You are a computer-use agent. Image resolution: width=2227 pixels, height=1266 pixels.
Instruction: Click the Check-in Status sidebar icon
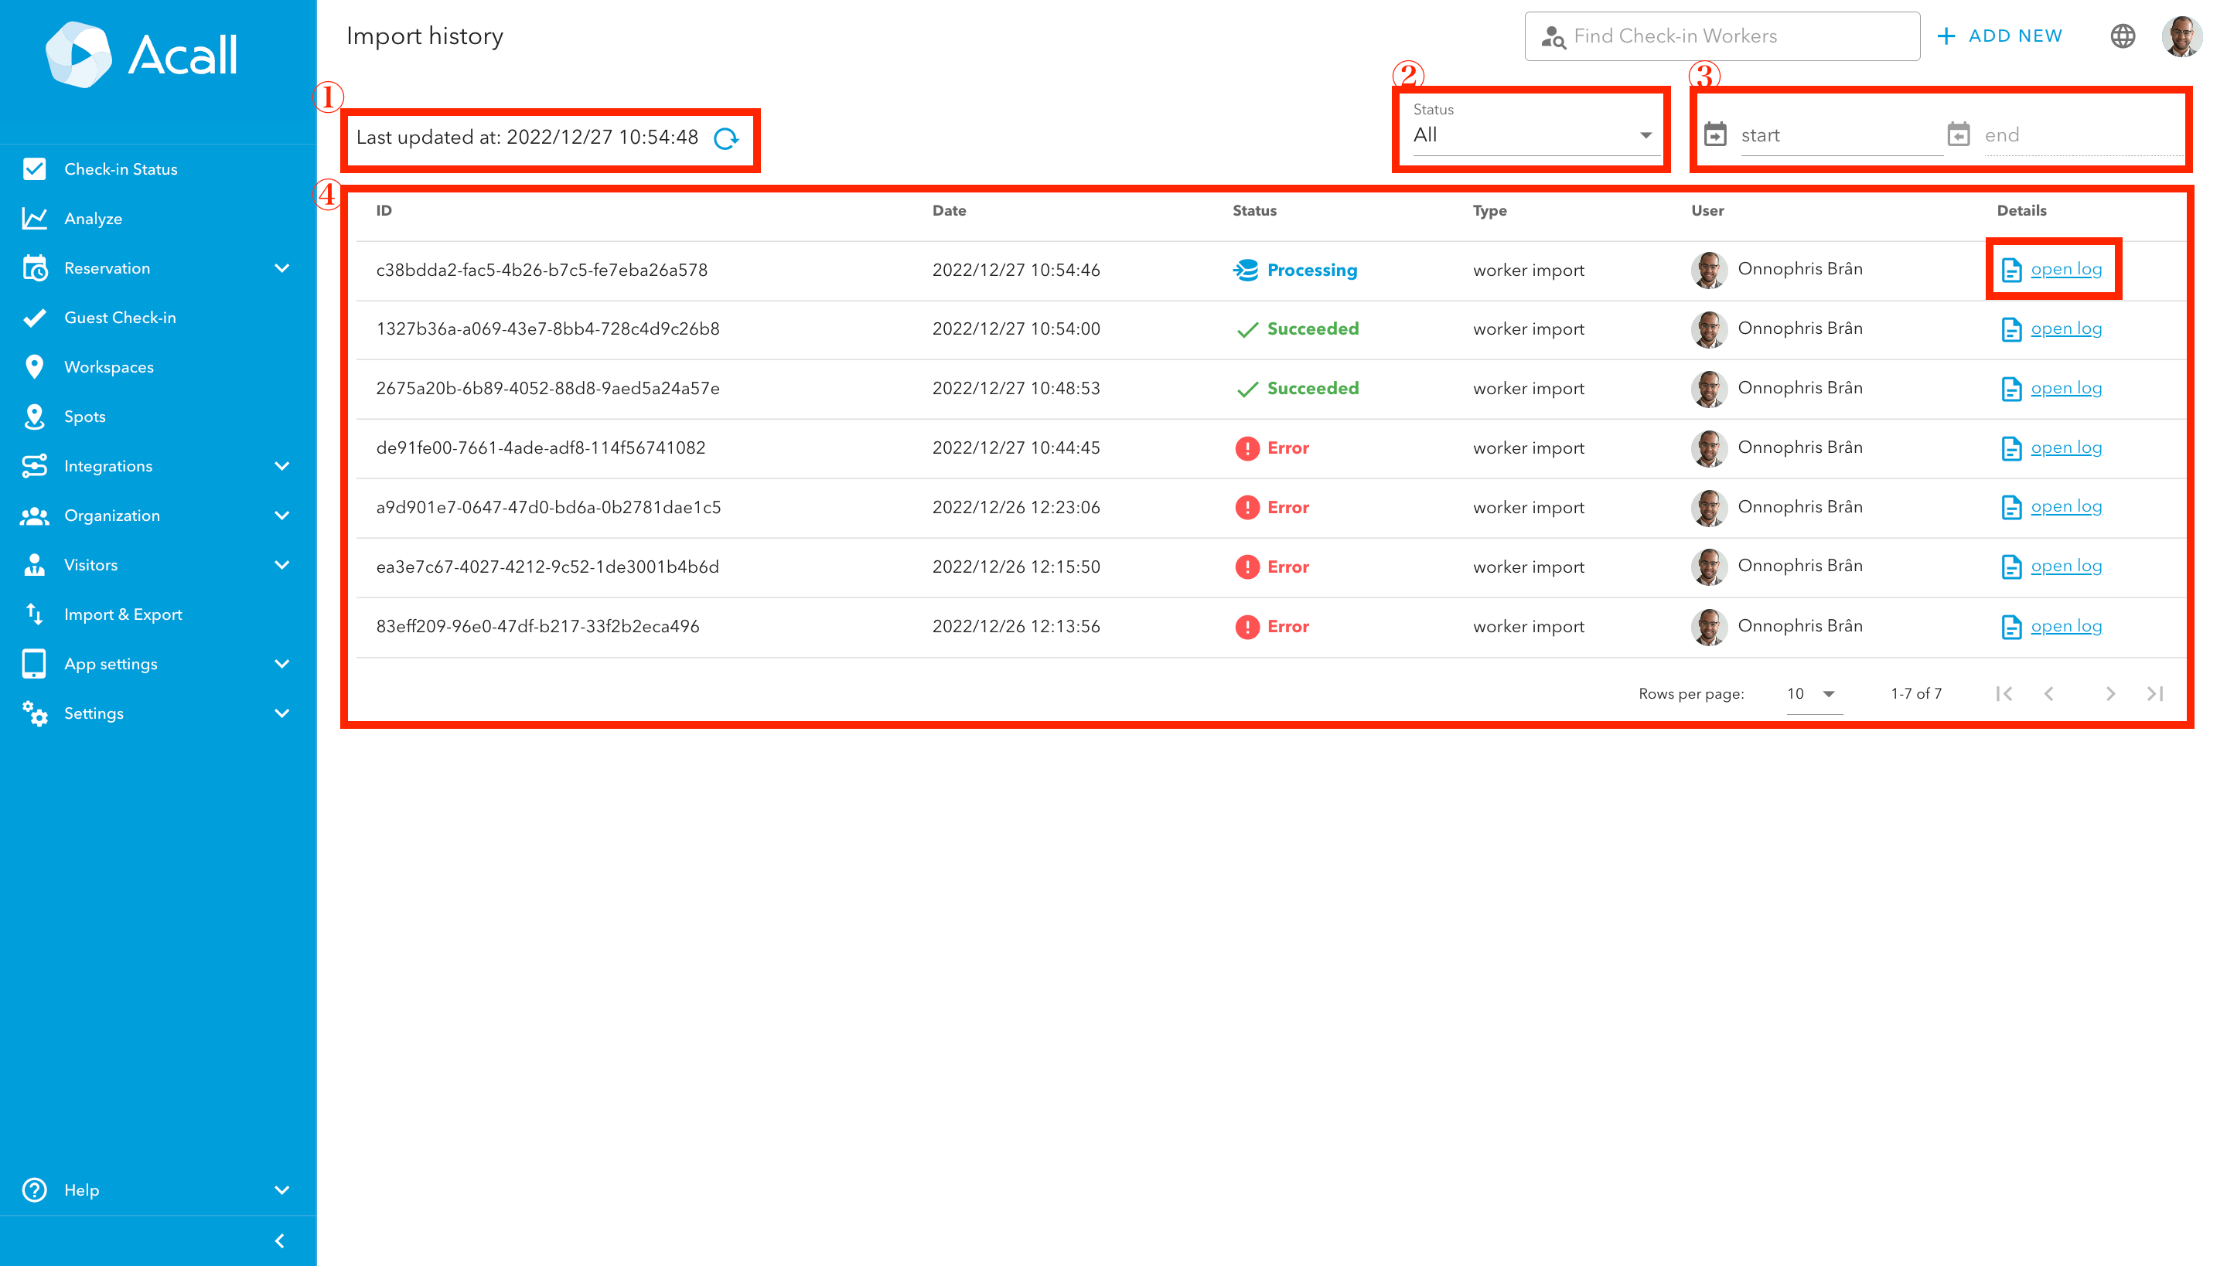[x=34, y=168]
